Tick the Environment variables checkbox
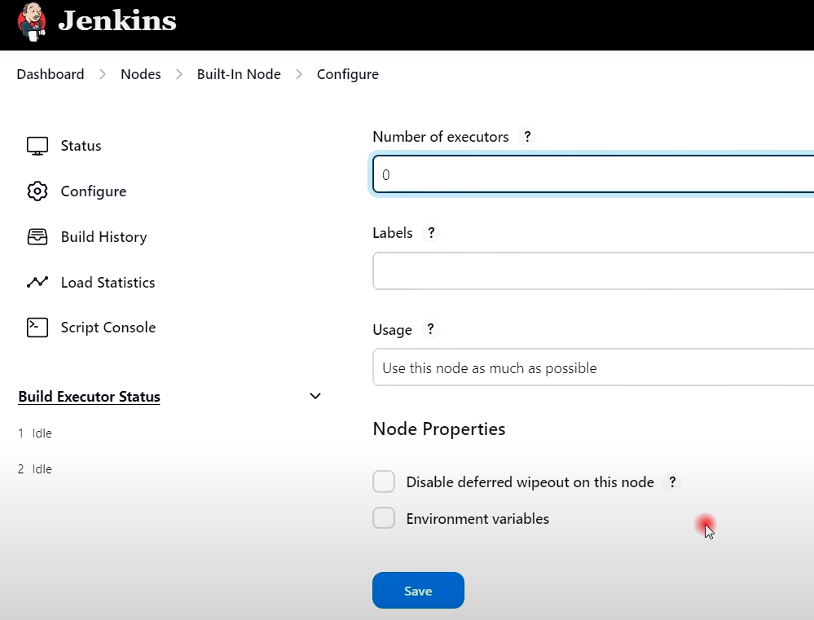Viewport: 814px width, 620px height. point(384,518)
